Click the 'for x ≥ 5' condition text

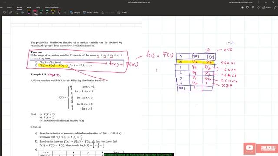click(x=87, y=109)
